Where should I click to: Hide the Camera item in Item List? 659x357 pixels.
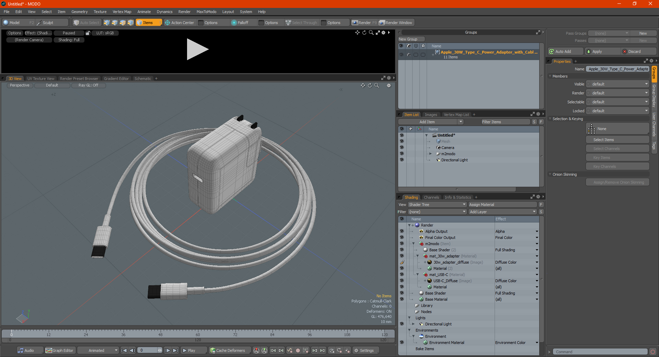[402, 148]
